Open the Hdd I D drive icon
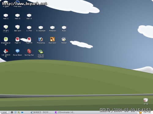153x114 pixels. (17, 16)
